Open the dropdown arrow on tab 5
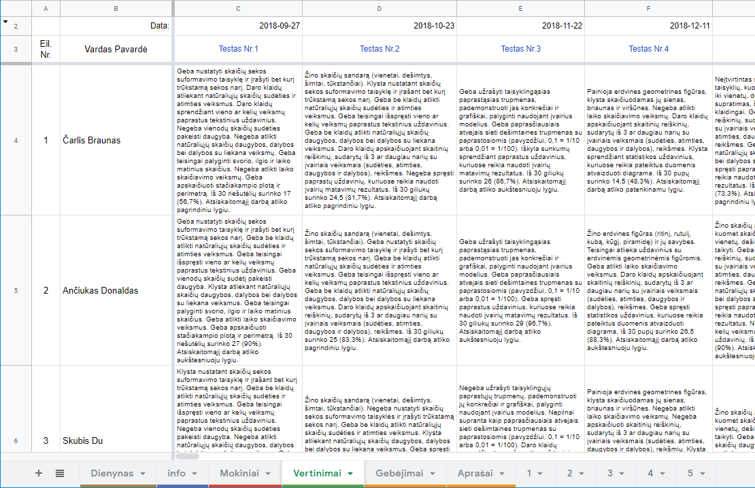 coord(703,474)
